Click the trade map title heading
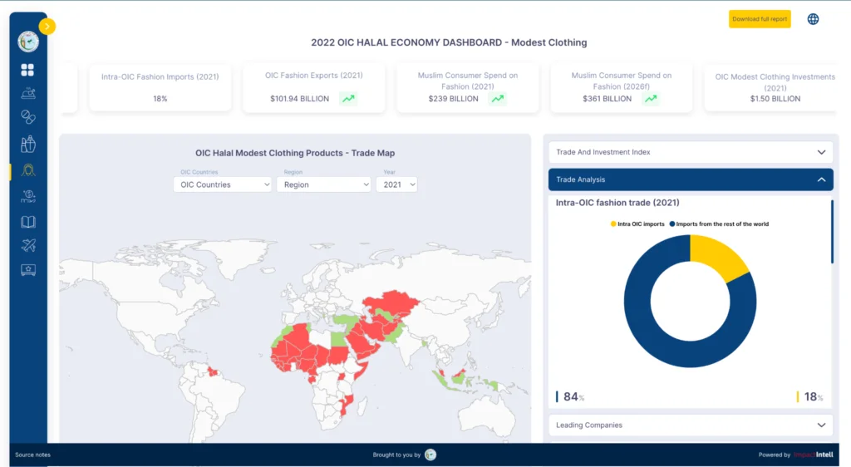Image resolution: width=851 pixels, height=467 pixels. (295, 153)
